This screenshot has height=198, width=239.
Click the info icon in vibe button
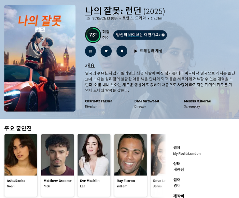pyautogui.click(x=163, y=35)
